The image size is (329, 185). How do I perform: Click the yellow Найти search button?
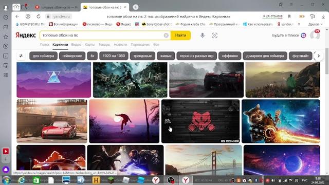(180, 35)
